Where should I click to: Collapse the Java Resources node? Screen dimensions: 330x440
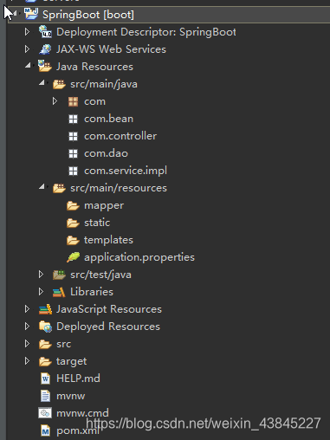click(29, 66)
